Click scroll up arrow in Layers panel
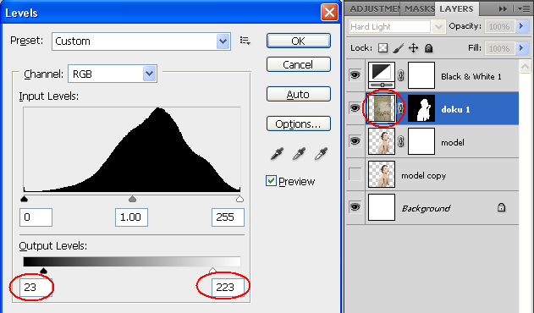 pyautogui.click(x=525, y=66)
